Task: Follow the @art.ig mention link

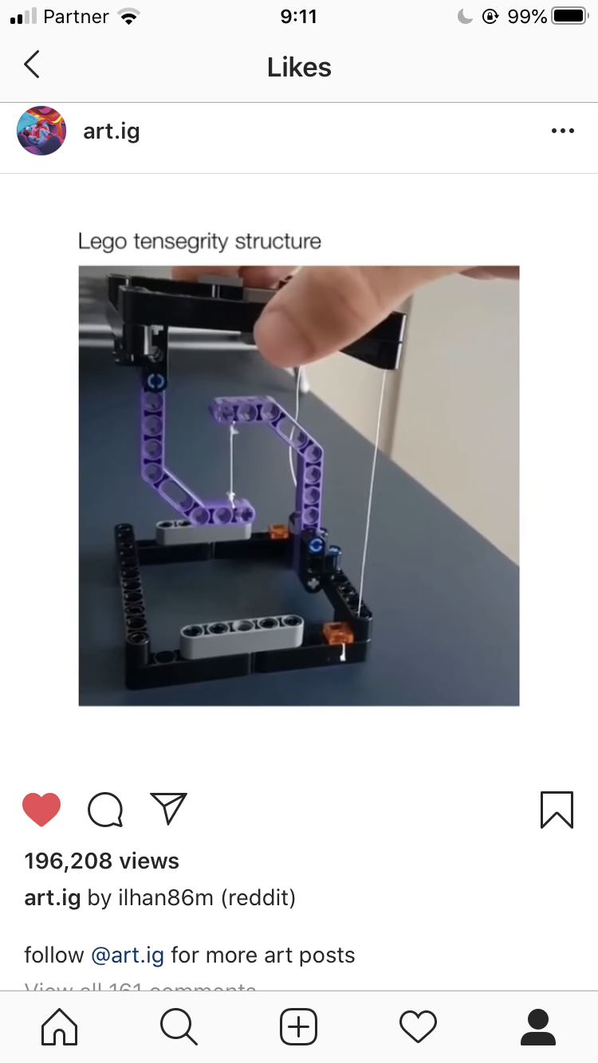Action: [128, 955]
